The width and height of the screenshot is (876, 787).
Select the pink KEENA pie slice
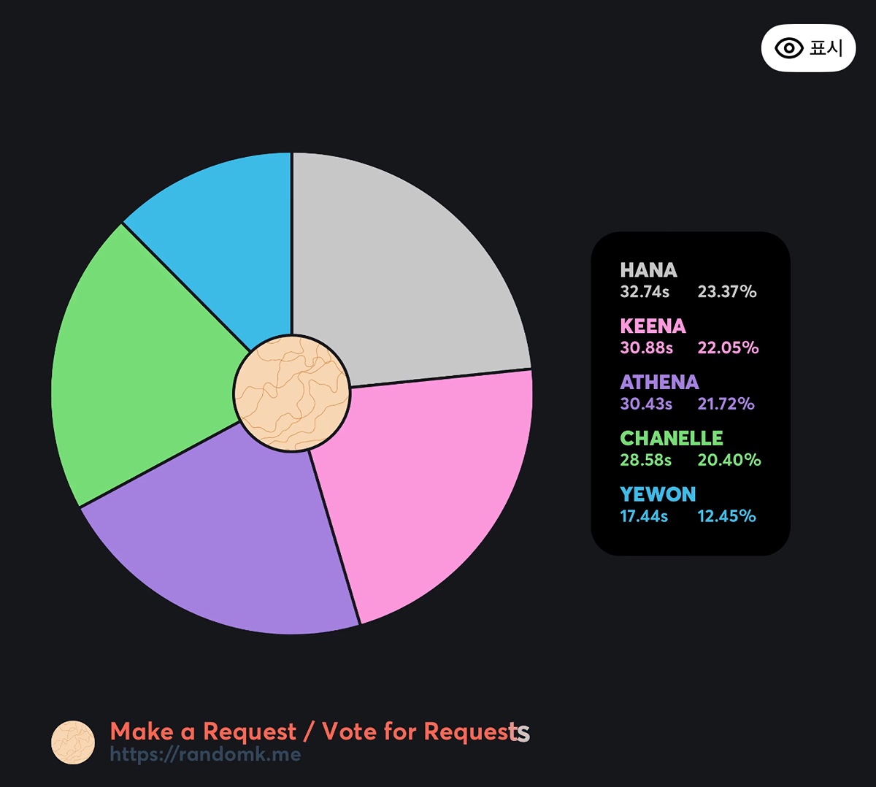click(x=423, y=489)
